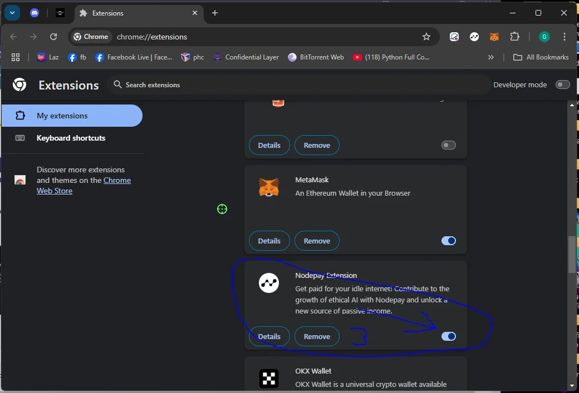Image resolution: width=579 pixels, height=393 pixels.
Task: Click the MetaMask title text
Action: (312, 180)
